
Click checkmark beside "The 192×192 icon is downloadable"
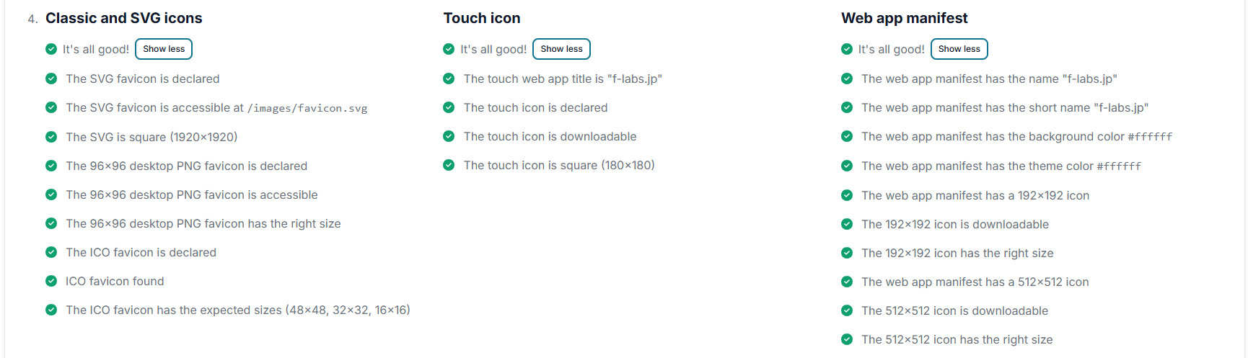click(x=847, y=224)
